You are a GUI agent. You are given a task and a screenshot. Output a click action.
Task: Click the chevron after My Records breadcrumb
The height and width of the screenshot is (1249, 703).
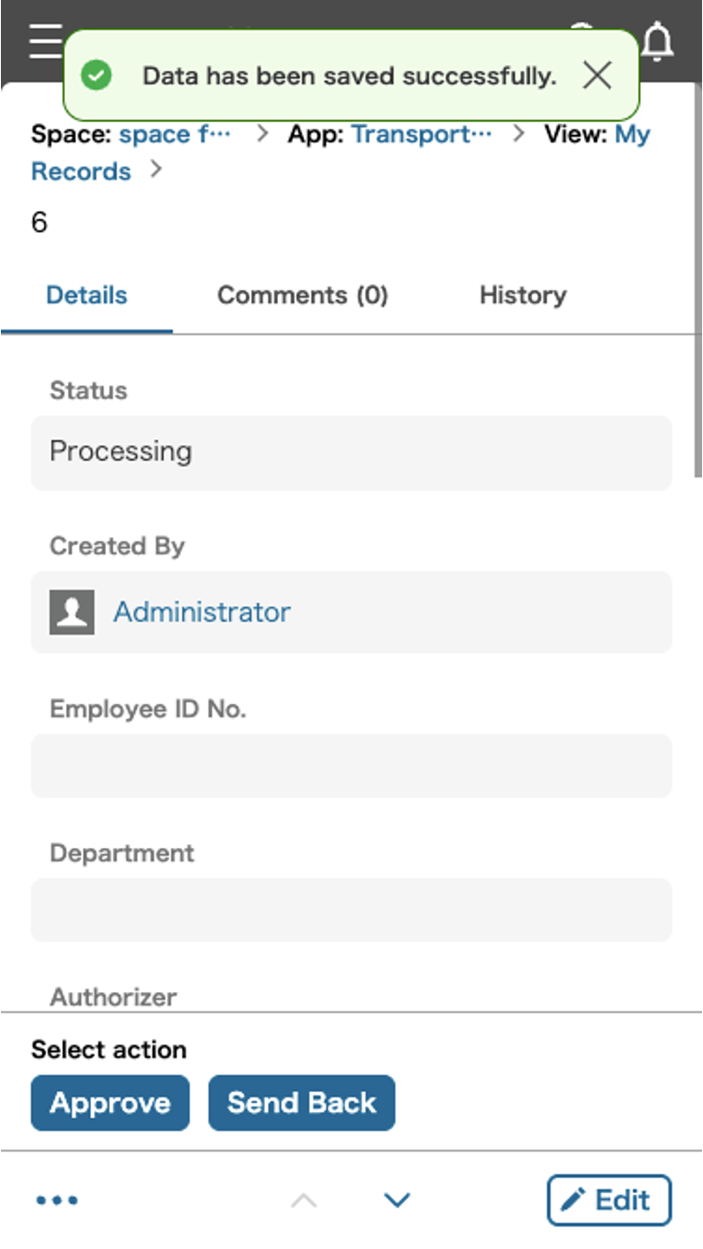(155, 170)
